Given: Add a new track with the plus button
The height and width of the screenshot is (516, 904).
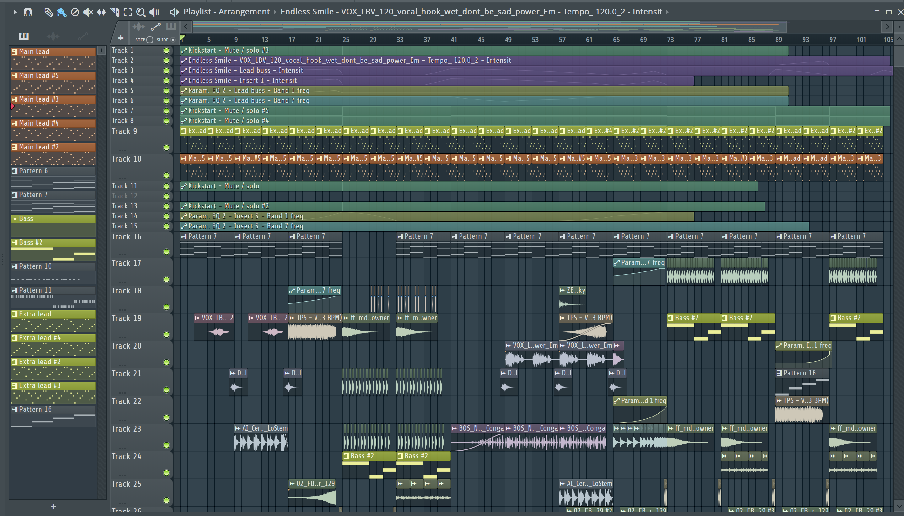Looking at the screenshot, I should pyautogui.click(x=121, y=38).
